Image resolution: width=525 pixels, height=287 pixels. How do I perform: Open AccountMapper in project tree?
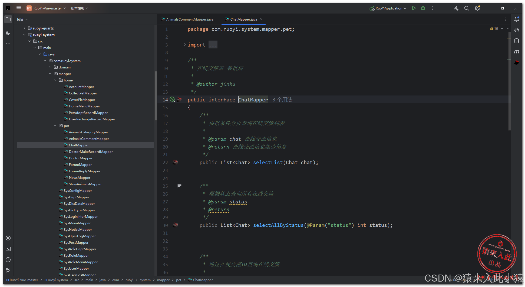81,87
